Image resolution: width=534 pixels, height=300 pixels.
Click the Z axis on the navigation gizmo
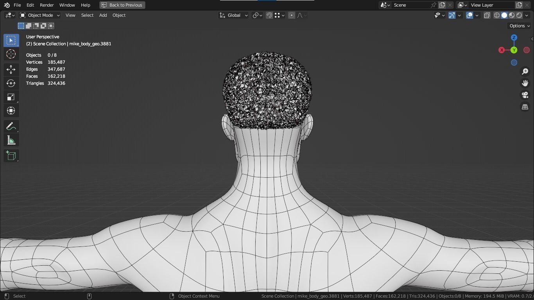click(x=514, y=37)
